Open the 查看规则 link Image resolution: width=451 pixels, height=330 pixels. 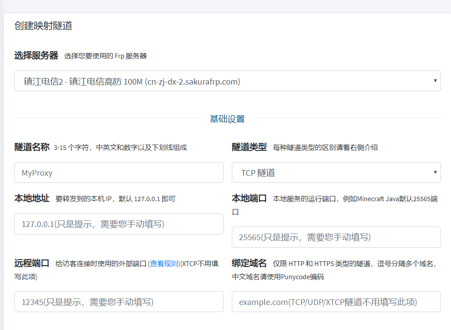[x=164, y=263]
